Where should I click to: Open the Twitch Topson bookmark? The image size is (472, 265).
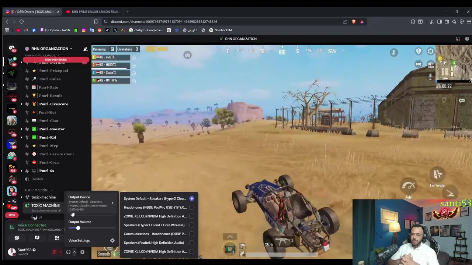[55, 30]
